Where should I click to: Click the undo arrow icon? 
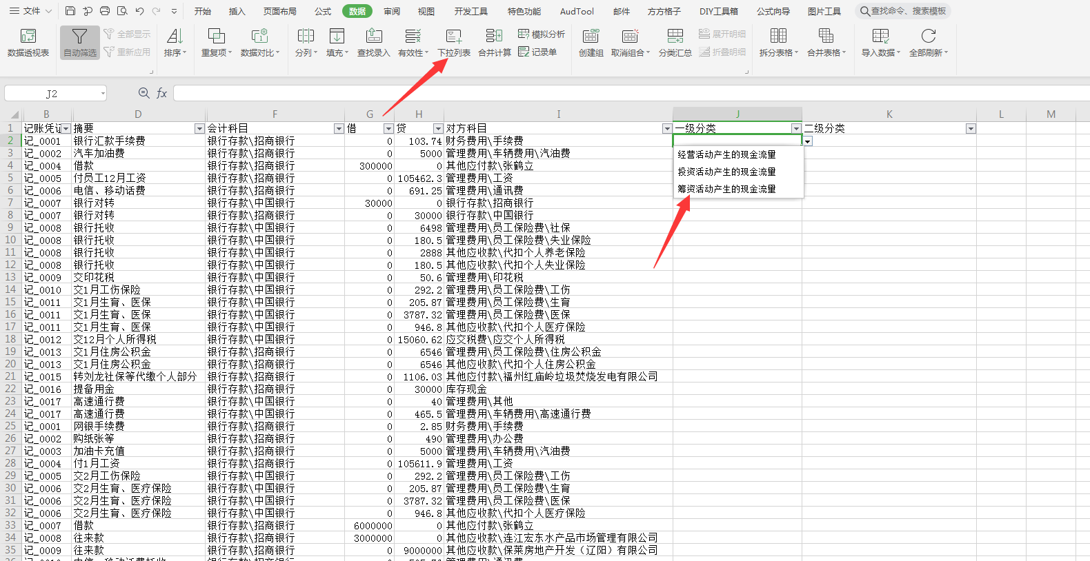pos(140,11)
